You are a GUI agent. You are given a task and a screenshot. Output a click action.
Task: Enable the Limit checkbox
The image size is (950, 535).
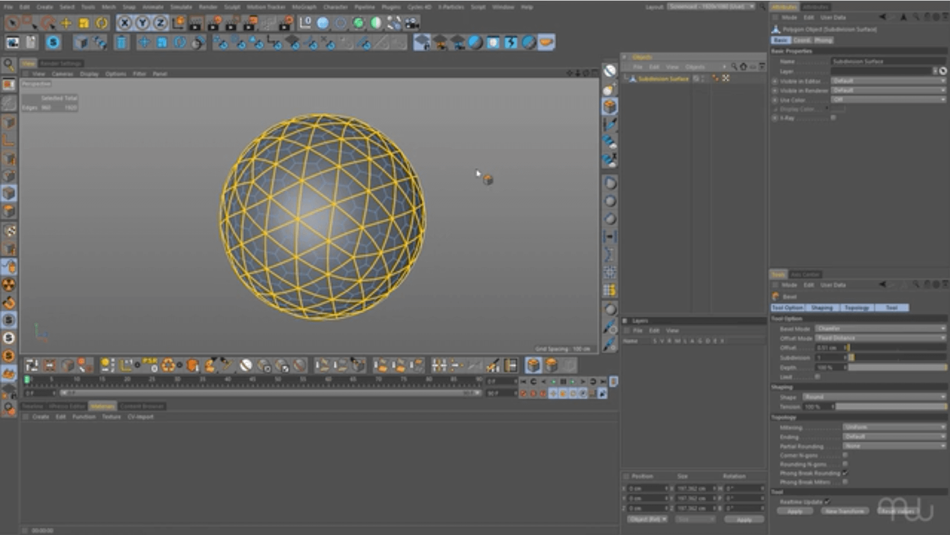818,377
